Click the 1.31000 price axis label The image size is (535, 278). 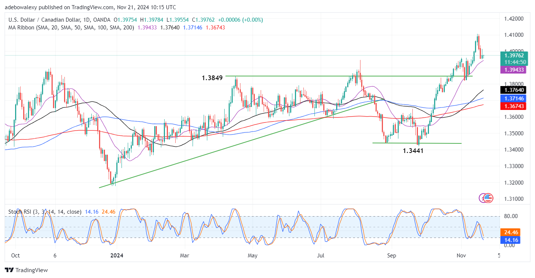coord(513,199)
